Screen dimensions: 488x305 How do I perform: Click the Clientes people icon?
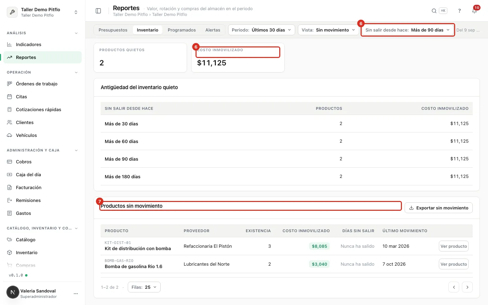(9, 122)
